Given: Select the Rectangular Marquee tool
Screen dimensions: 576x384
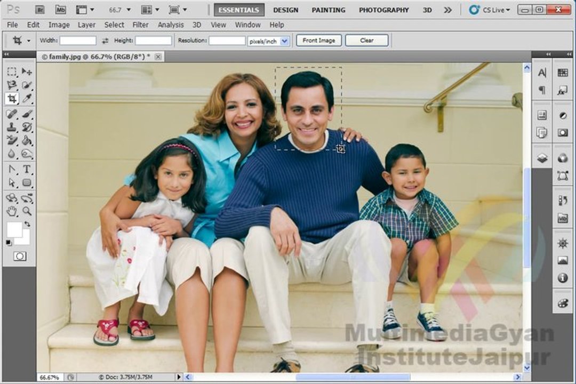Looking at the screenshot, I should coord(12,71).
